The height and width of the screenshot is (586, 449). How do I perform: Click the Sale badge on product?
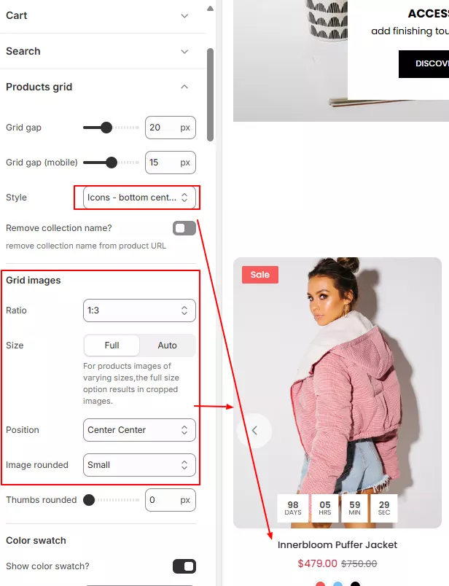(259, 275)
